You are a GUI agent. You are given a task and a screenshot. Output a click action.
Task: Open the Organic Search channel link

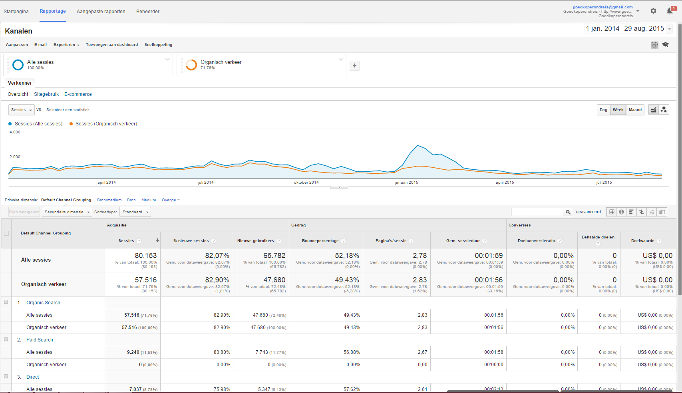(x=43, y=303)
